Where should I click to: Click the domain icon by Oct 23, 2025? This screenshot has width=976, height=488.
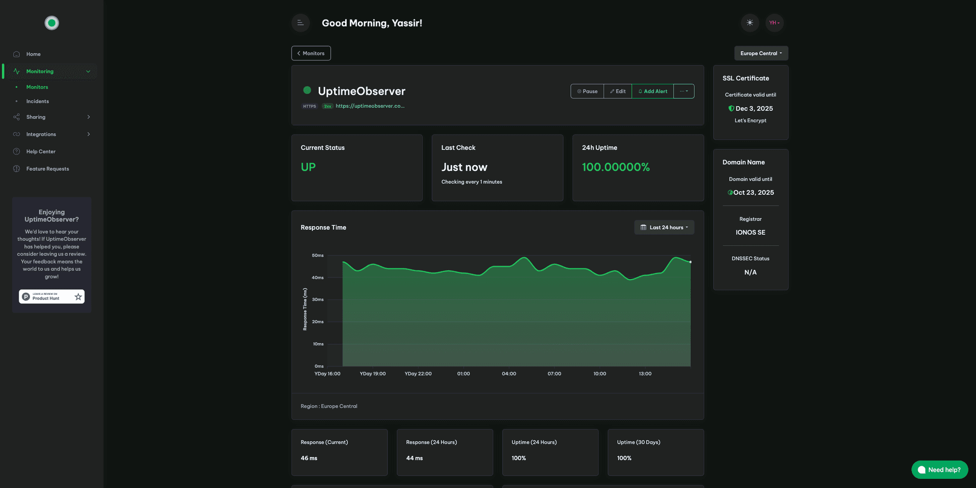pyautogui.click(x=730, y=193)
